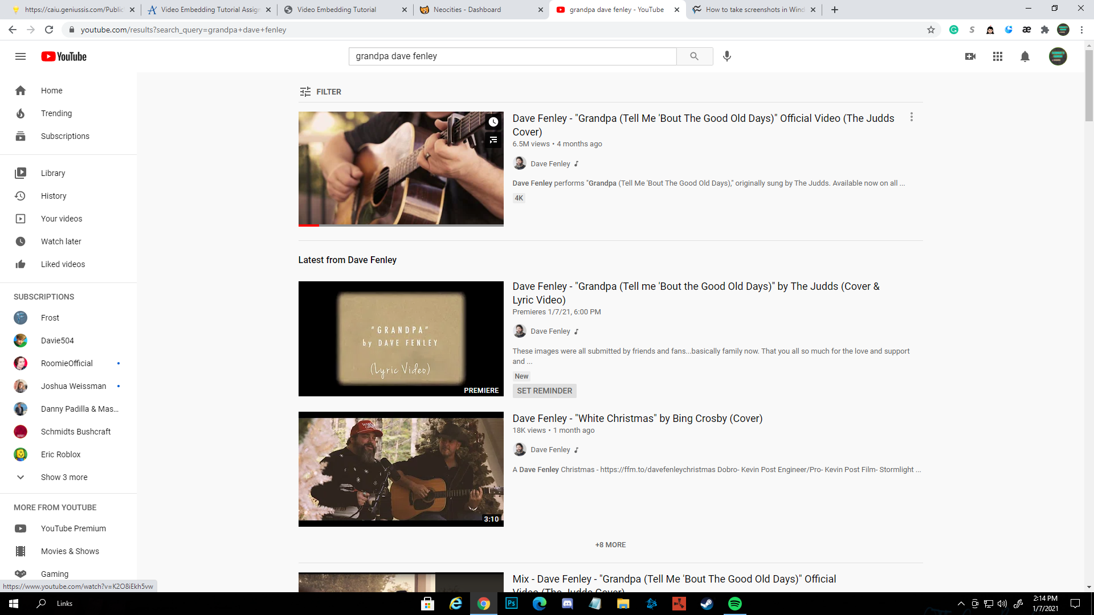Screen dimensions: 1094x615
Task: Click in the YouTube search box
Action: pos(512,56)
